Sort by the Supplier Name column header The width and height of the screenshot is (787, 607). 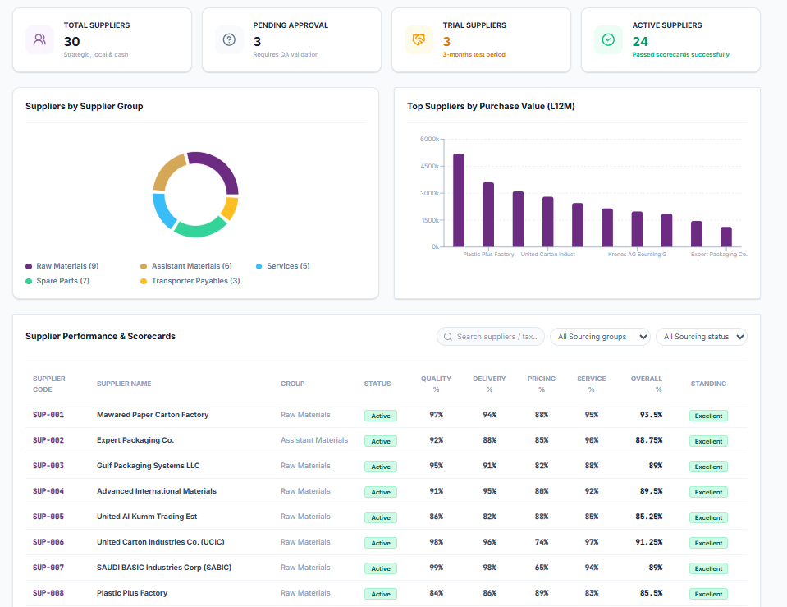click(x=124, y=384)
